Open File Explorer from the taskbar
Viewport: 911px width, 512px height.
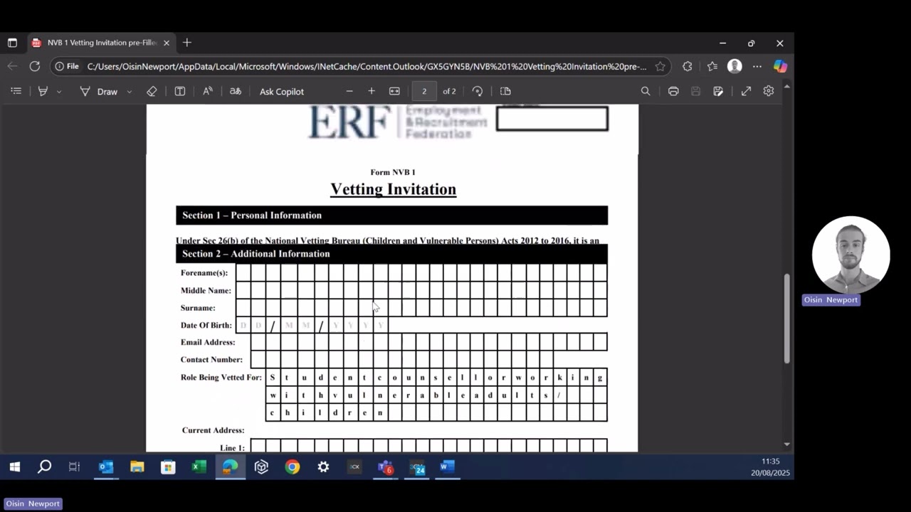point(137,467)
